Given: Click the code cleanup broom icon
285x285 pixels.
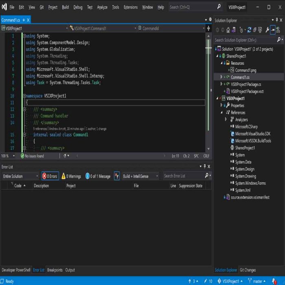Looking at the screenshot, I should [x=65, y=156].
